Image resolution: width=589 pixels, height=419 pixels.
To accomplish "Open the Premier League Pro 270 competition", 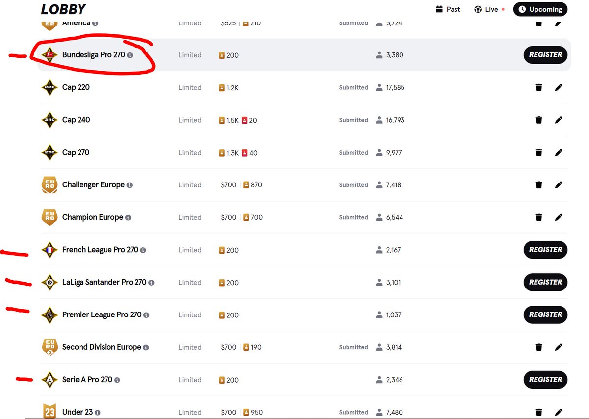I will pyautogui.click(x=102, y=314).
